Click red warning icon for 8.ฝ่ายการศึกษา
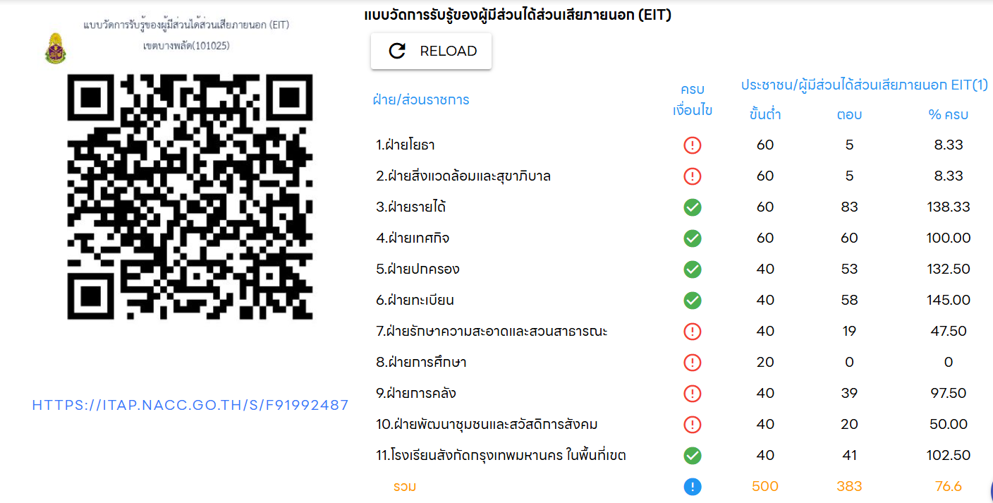 pyautogui.click(x=693, y=363)
